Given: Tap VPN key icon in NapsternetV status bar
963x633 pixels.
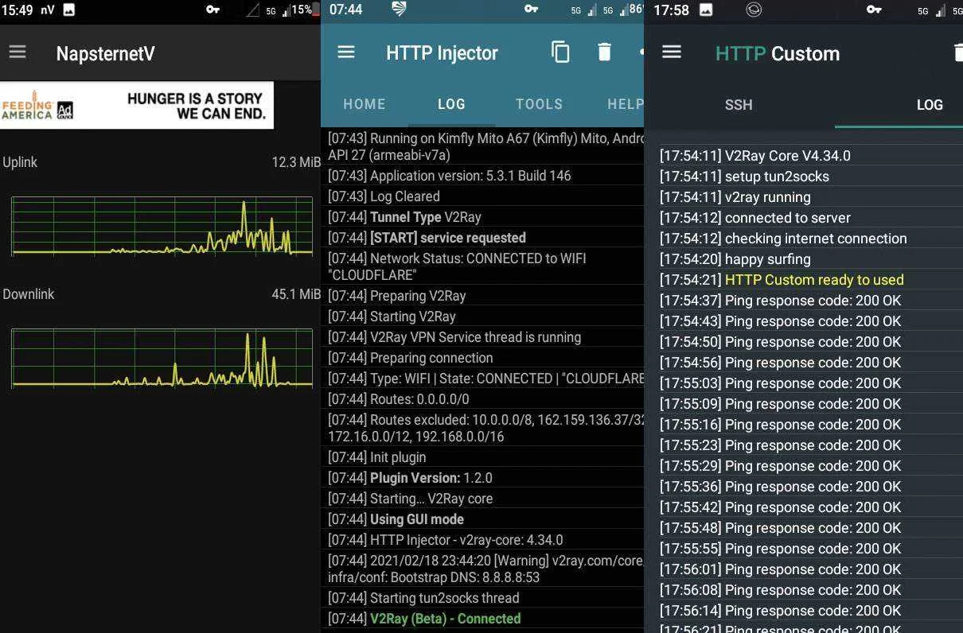Looking at the screenshot, I should click(x=212, y=10).
